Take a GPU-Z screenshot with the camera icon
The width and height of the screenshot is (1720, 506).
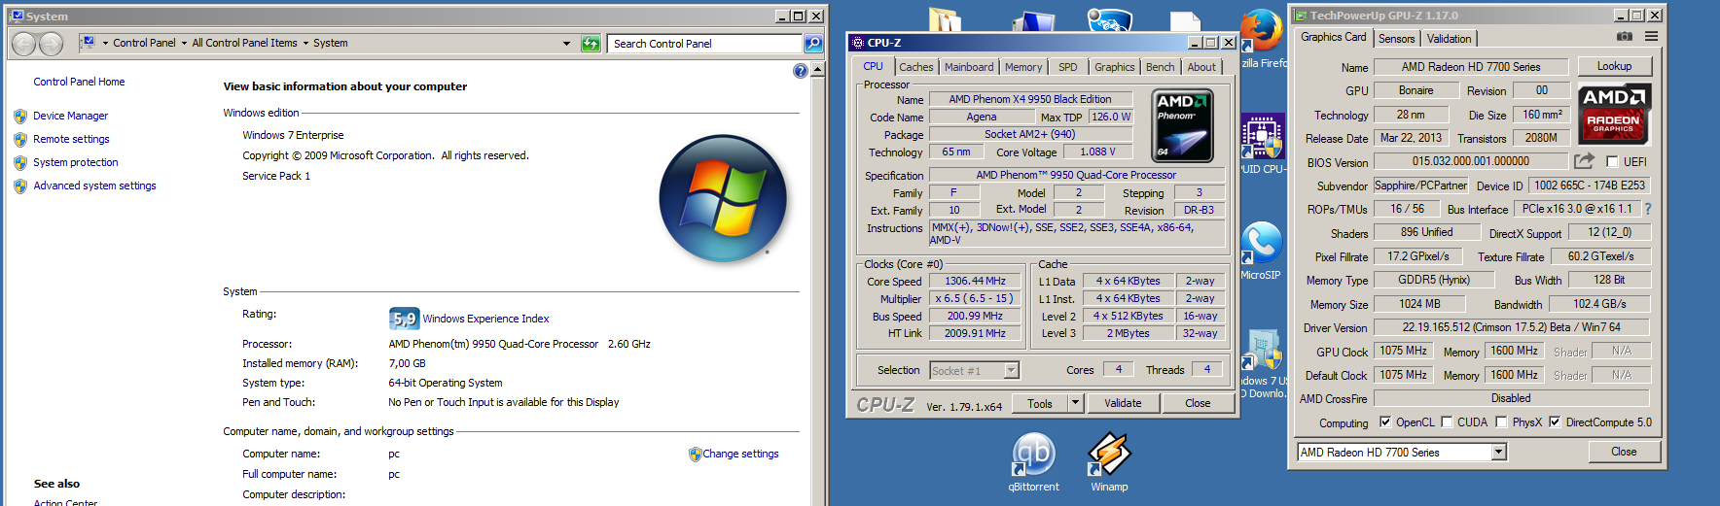click(x=1624, y=37)
